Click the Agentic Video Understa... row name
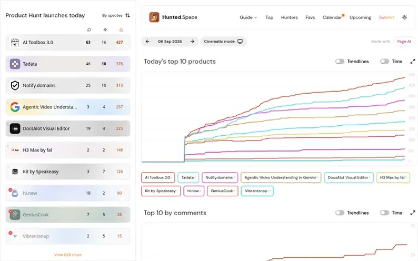 (50, 107)
